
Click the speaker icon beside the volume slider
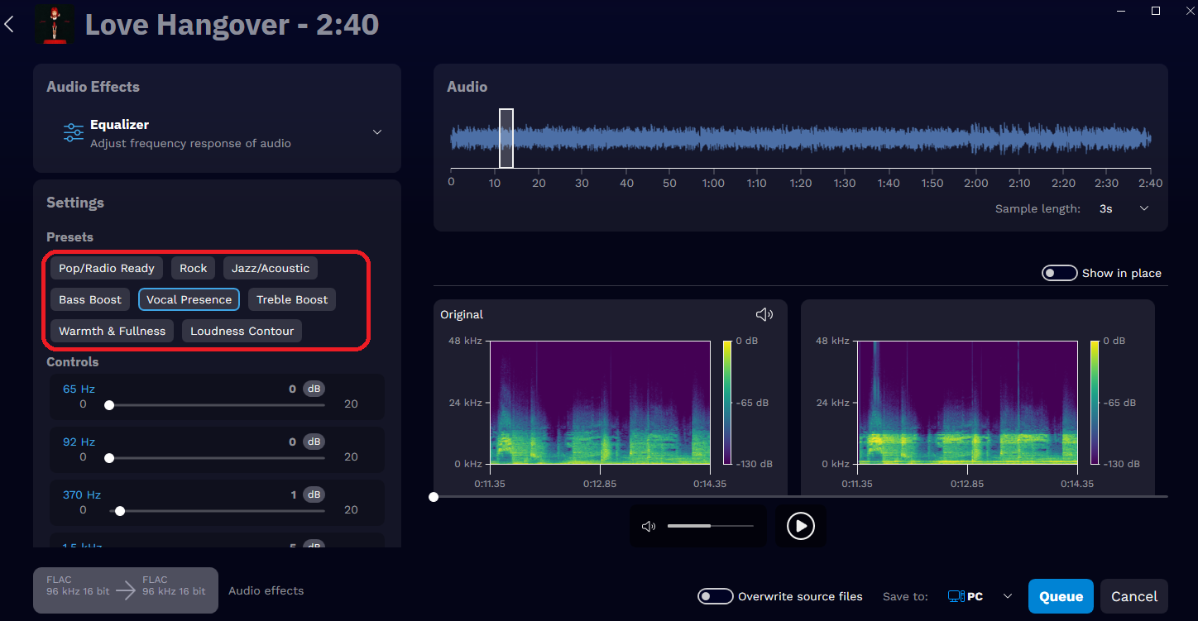(x=649, y=525)
